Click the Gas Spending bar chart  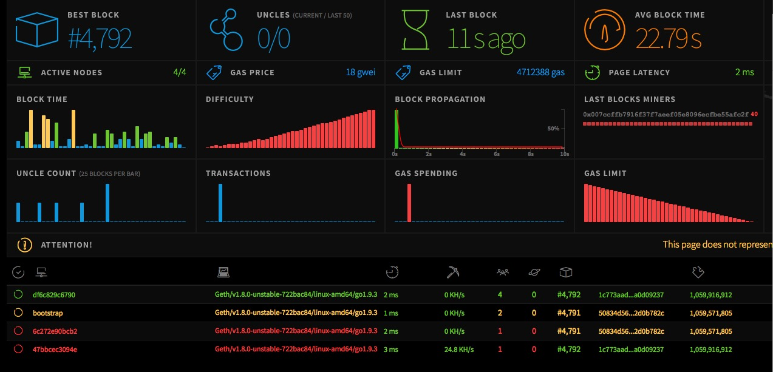(x=480, y=203)
